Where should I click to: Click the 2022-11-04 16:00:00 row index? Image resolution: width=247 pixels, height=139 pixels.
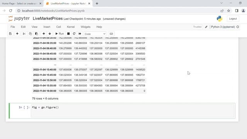click(x=45, y=91)
